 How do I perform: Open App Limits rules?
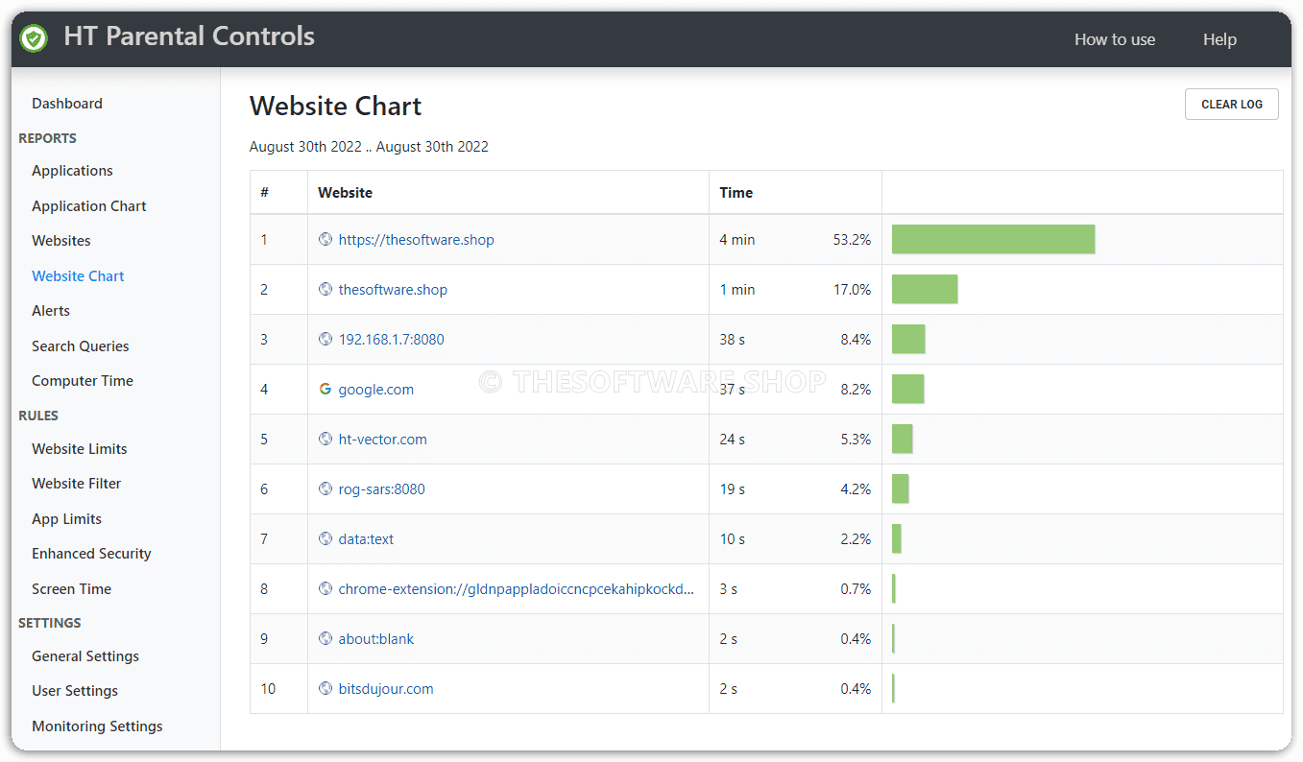point(66,519)
